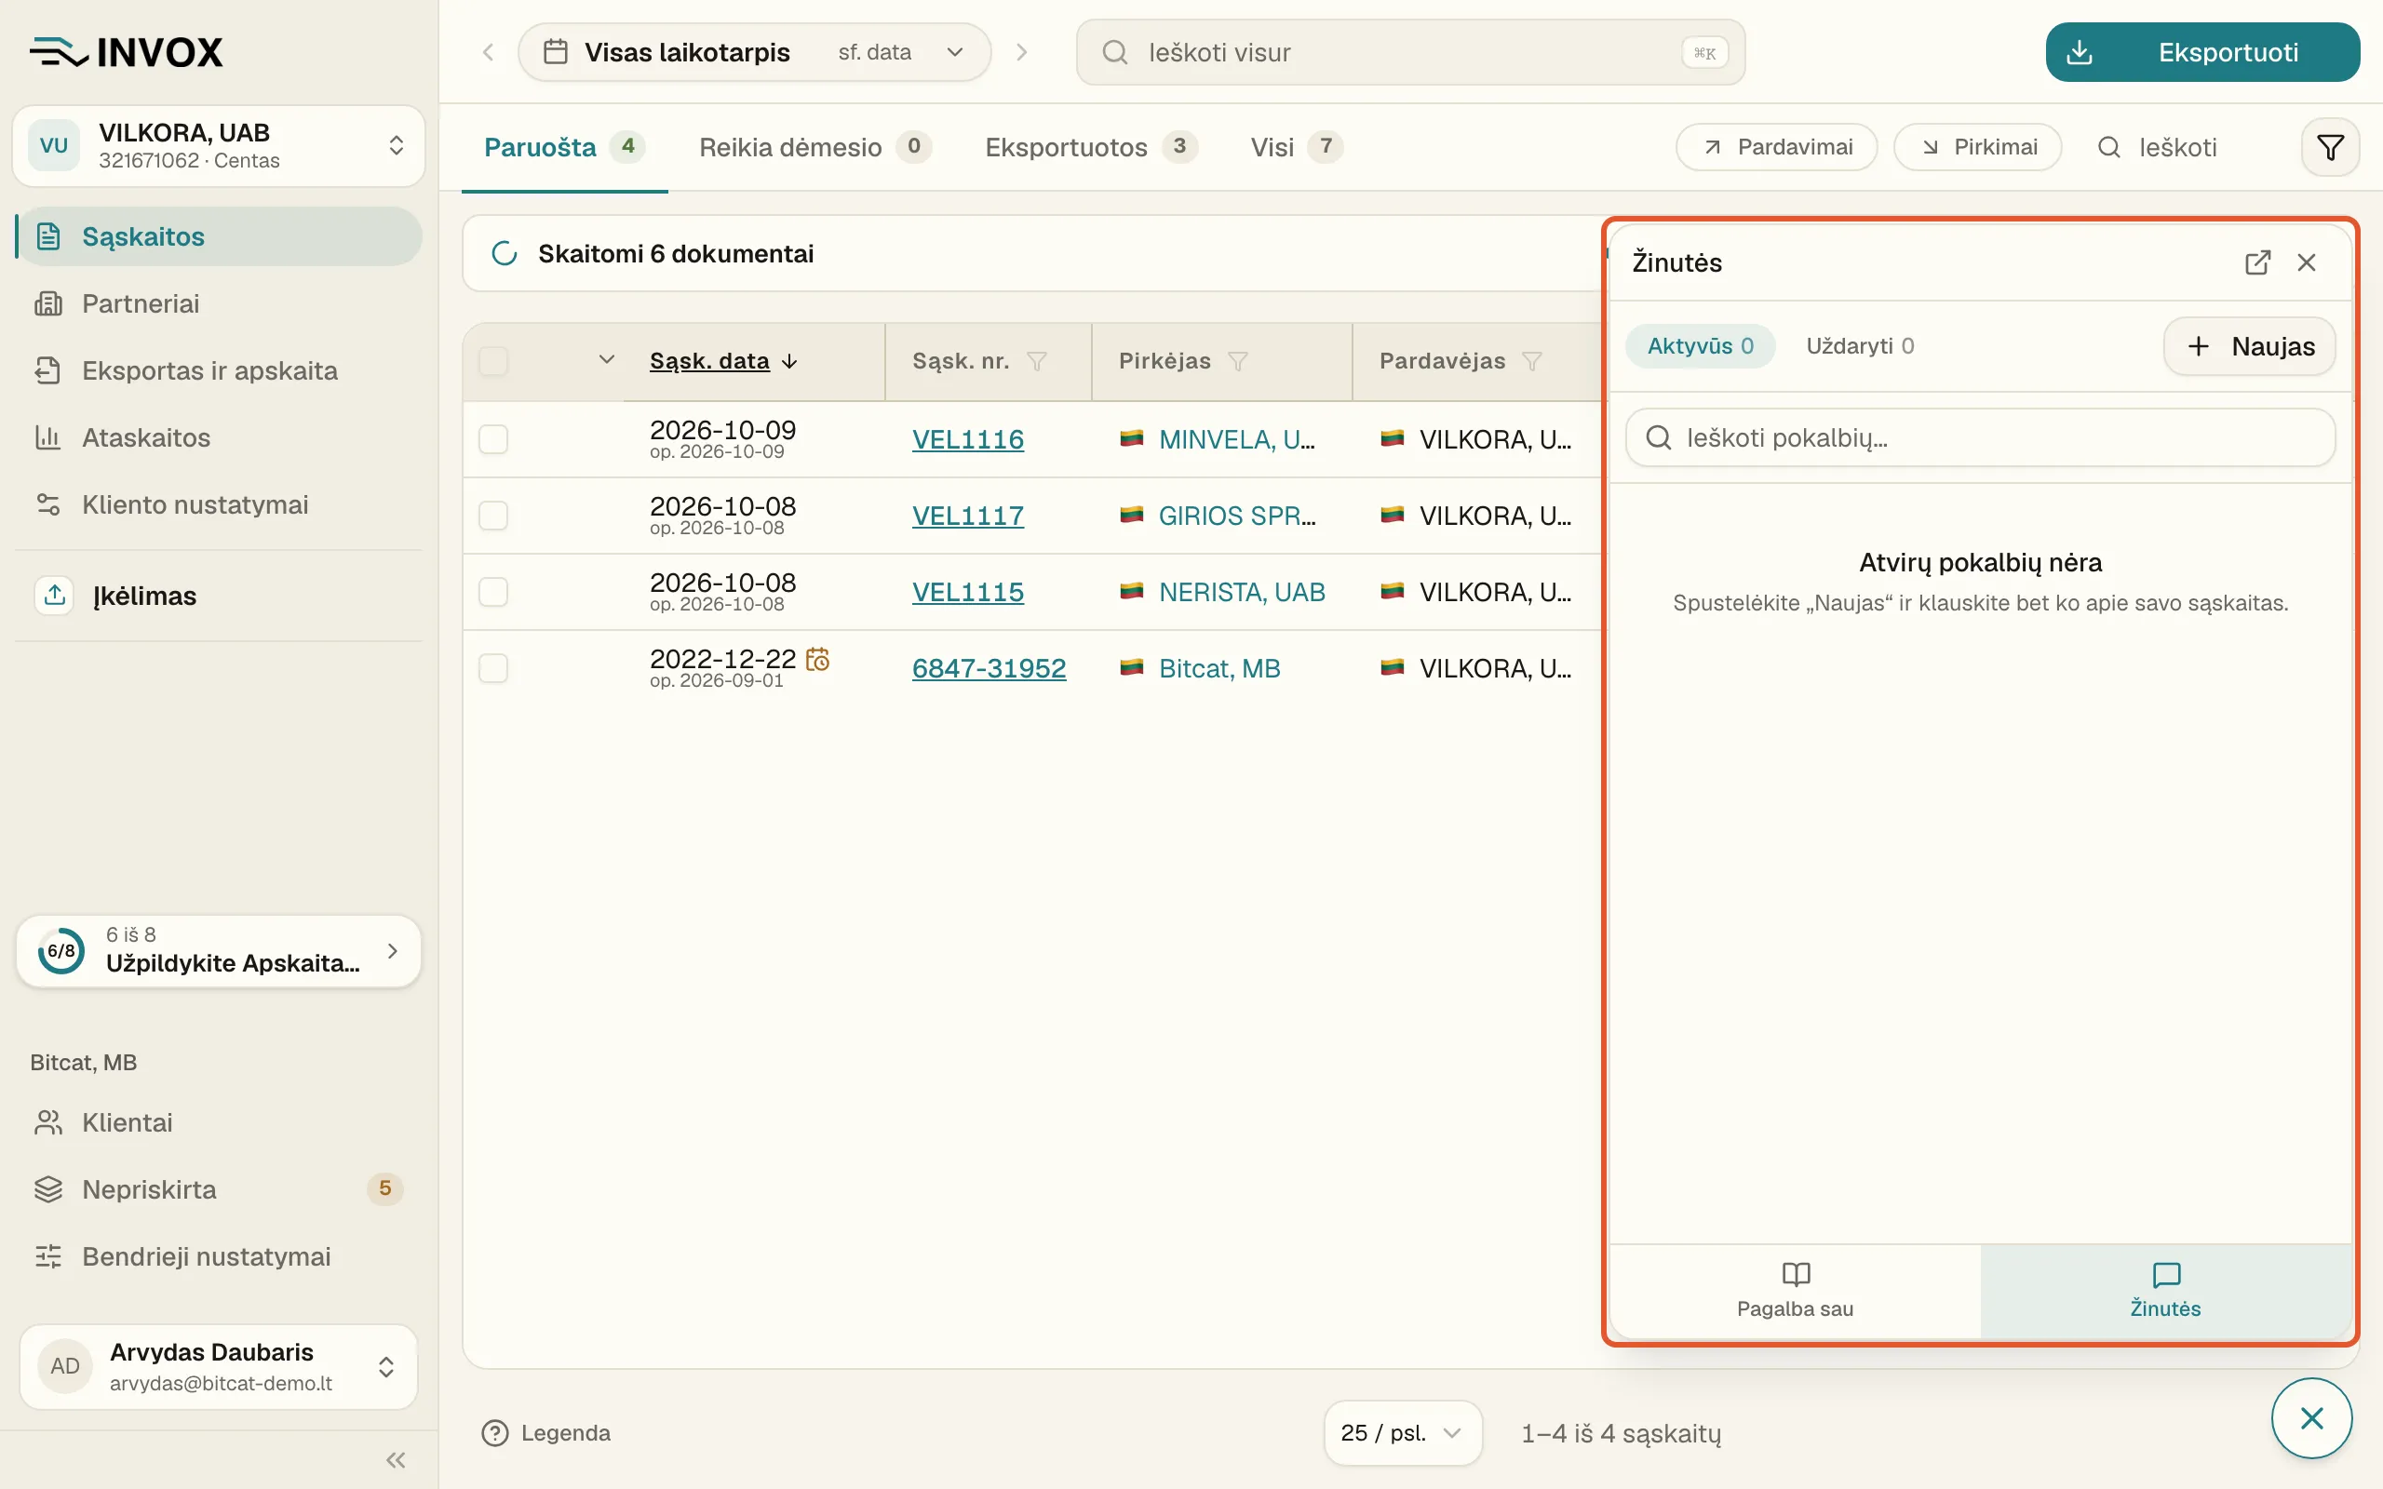This screenshot has width=2383, height=1489.
Task: Select the VEL1116 invoice checkbox
Action: (x=493, y=439)
